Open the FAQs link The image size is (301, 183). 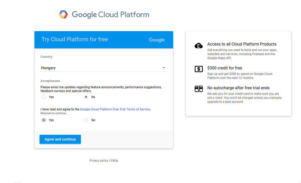(x=115, y=160)
